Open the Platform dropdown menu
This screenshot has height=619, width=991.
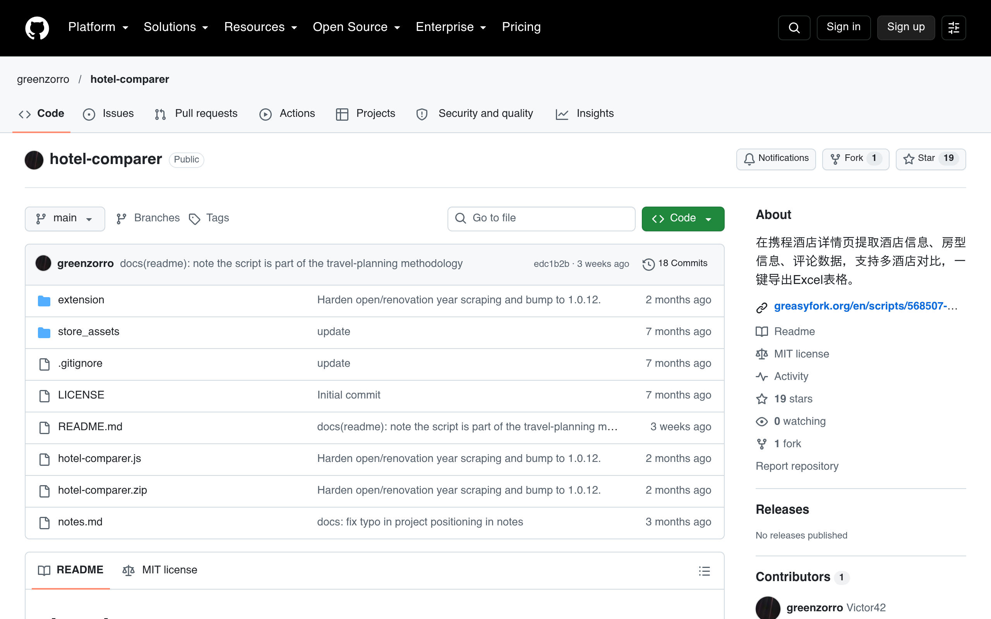click(x=98, y=27)
